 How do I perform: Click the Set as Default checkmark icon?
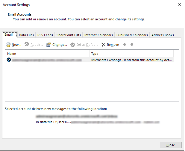(x=72, y=45)
